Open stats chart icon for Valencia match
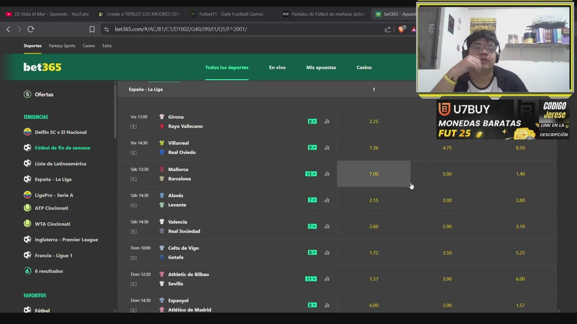The image size is (577, 324). 327,226
